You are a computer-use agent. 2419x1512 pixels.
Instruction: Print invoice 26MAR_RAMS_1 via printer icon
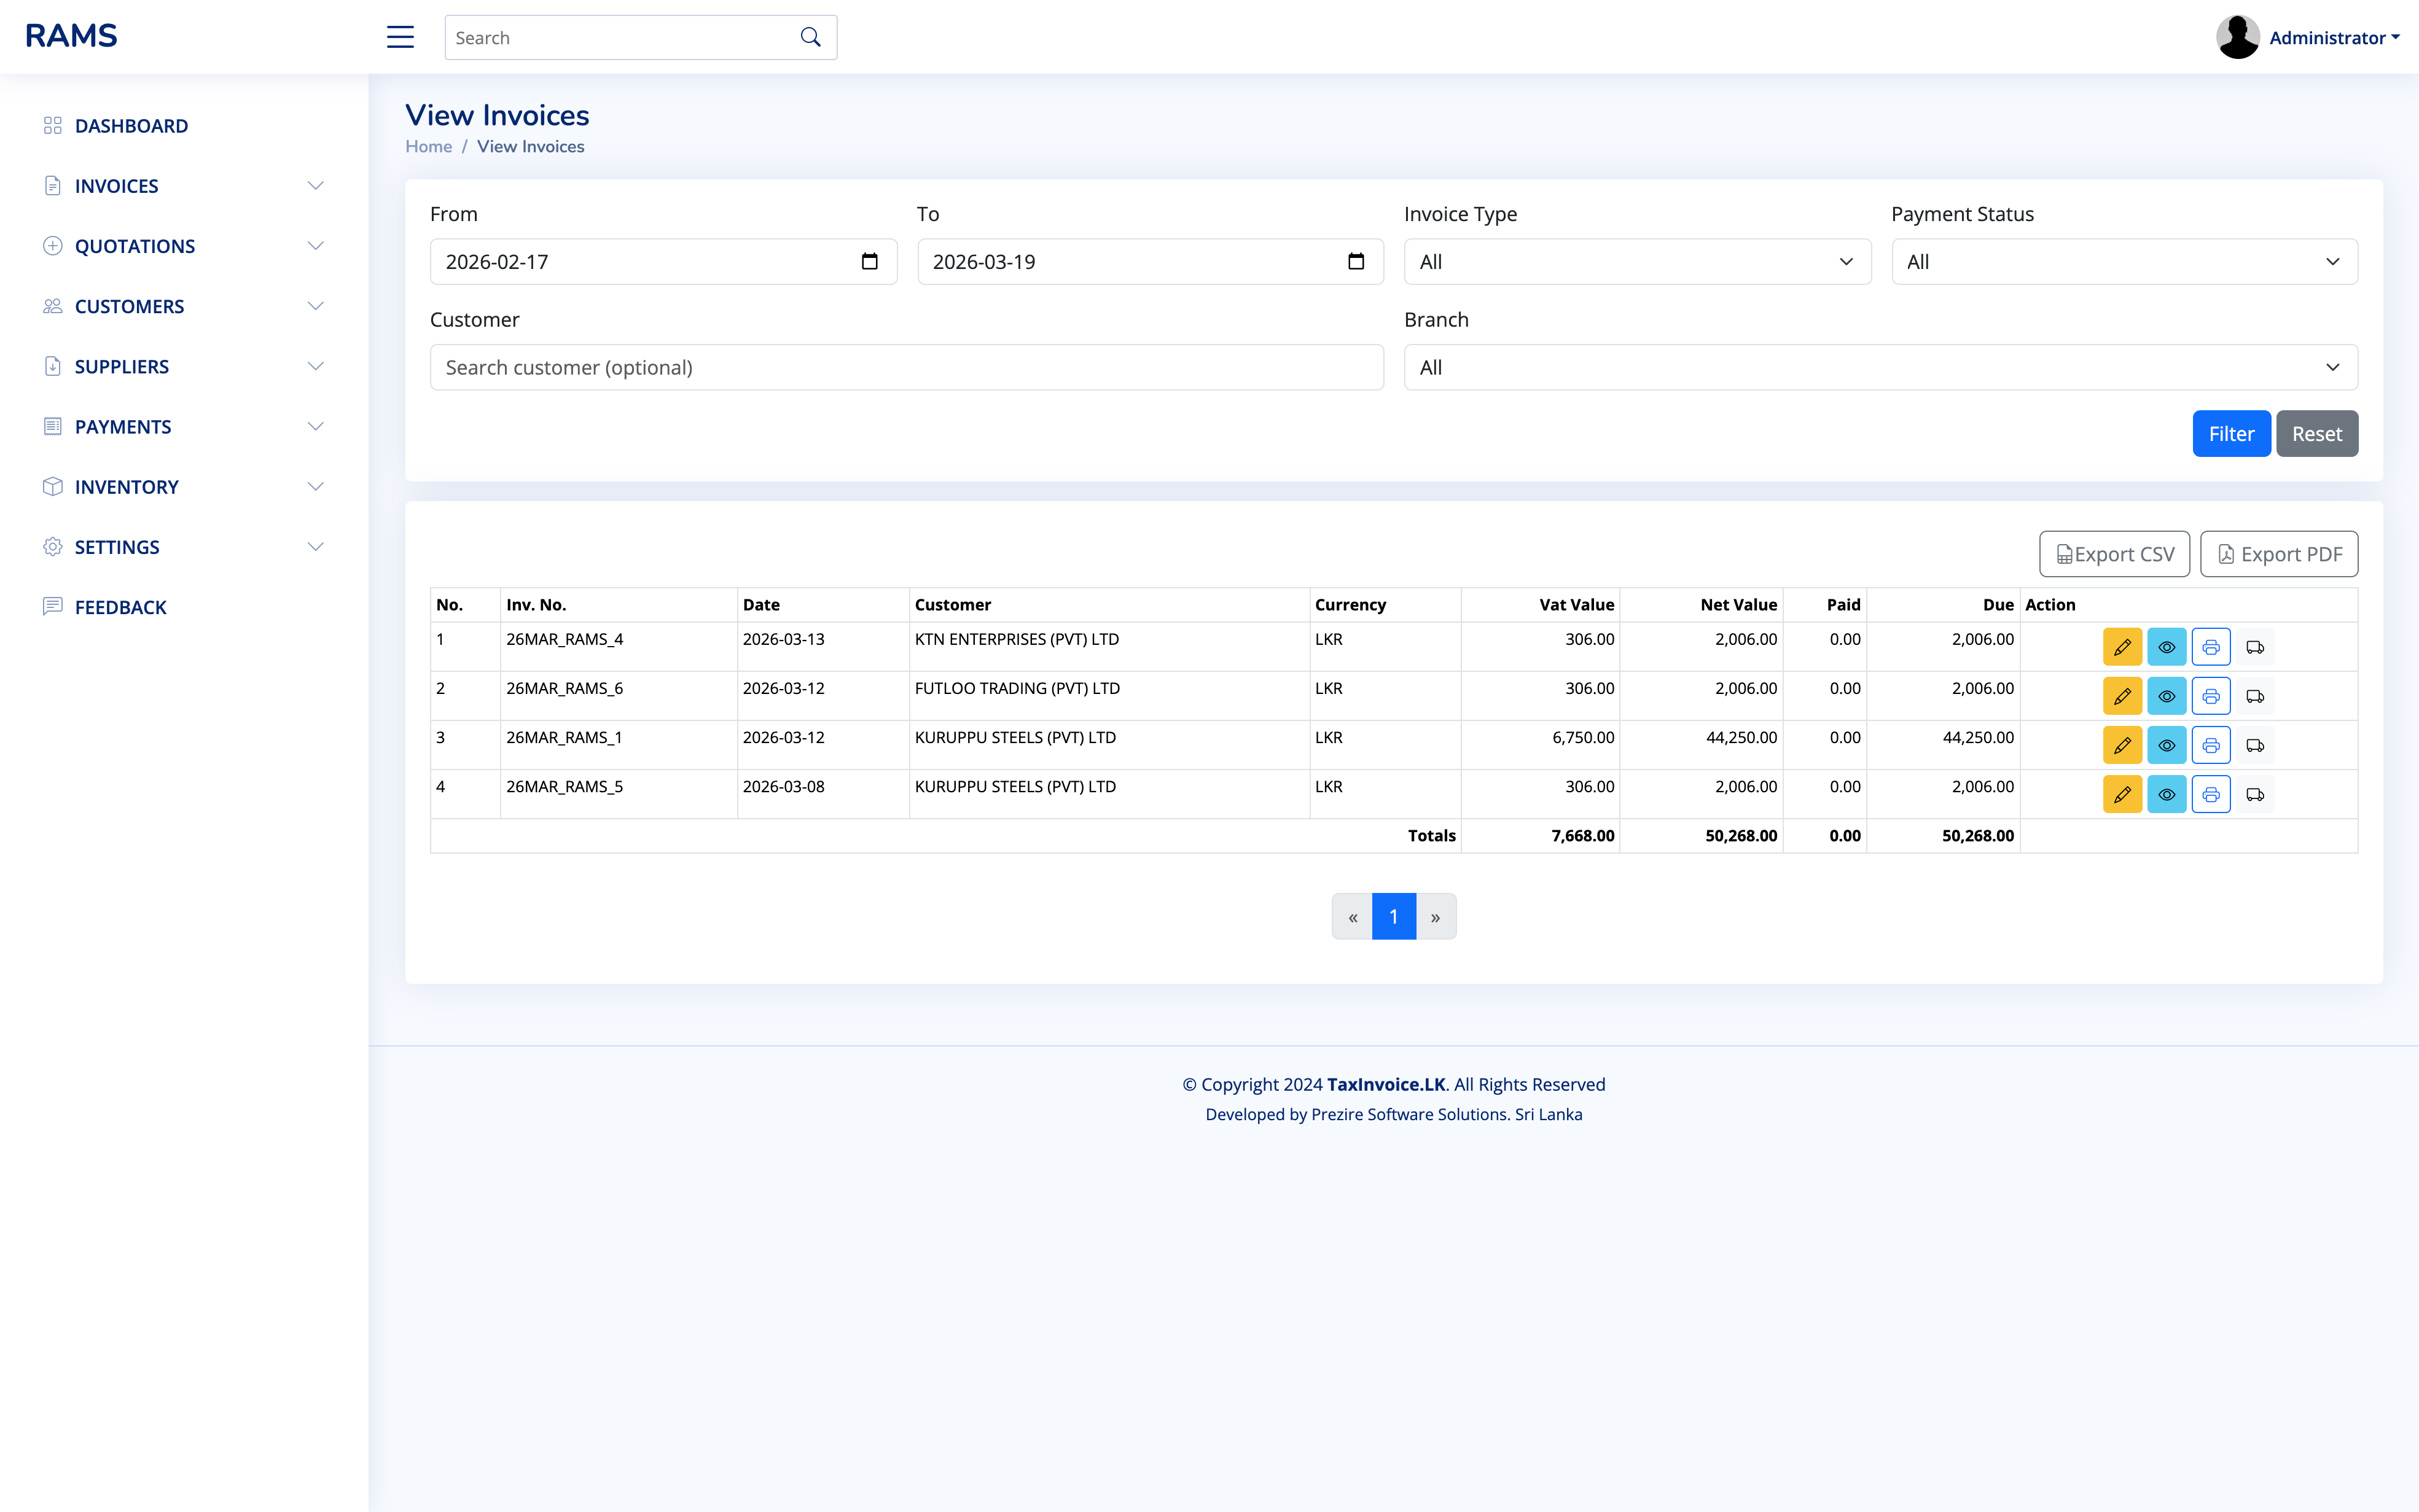(x=2210, y=744)
